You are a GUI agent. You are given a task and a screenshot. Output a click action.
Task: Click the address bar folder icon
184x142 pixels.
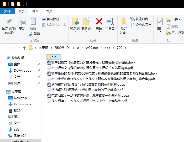pos(31,48)
